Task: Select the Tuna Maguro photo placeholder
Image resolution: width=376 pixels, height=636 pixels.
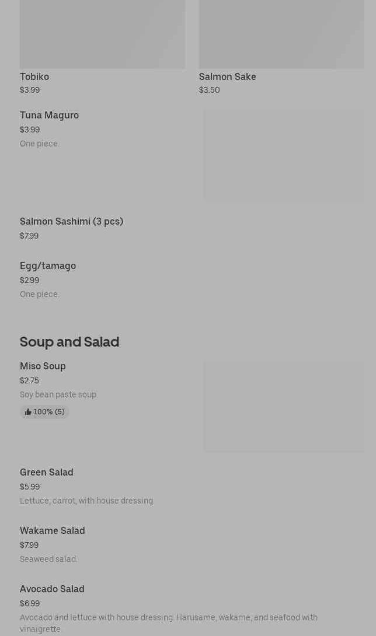Action: [x=284, y=155]
